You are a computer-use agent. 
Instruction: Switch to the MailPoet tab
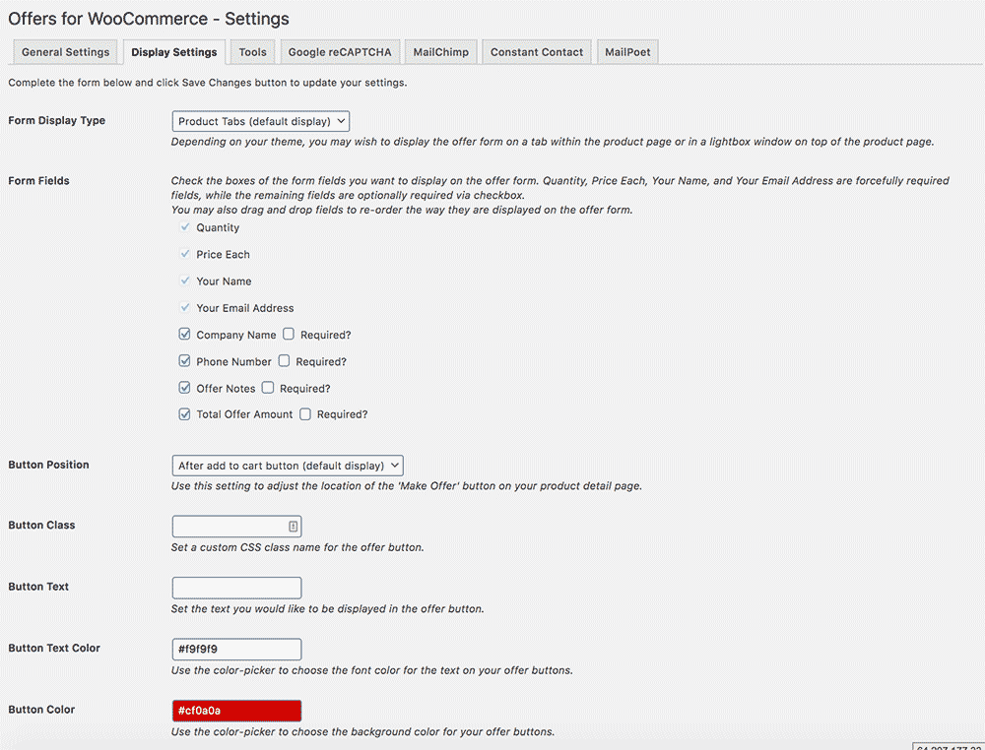coord(627,52)
